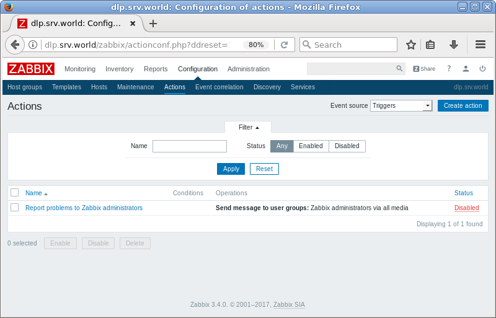The image size is (496, 318).
Task: Check the Report problems to Zabbix administrators row
Action: tap(14, 207)
